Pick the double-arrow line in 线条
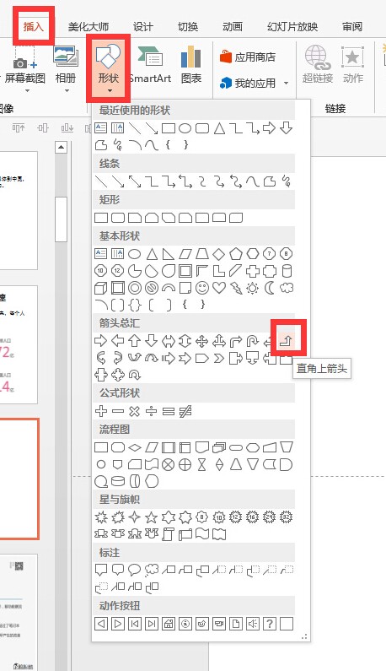 pyautogui.click(x=135, y=181)
